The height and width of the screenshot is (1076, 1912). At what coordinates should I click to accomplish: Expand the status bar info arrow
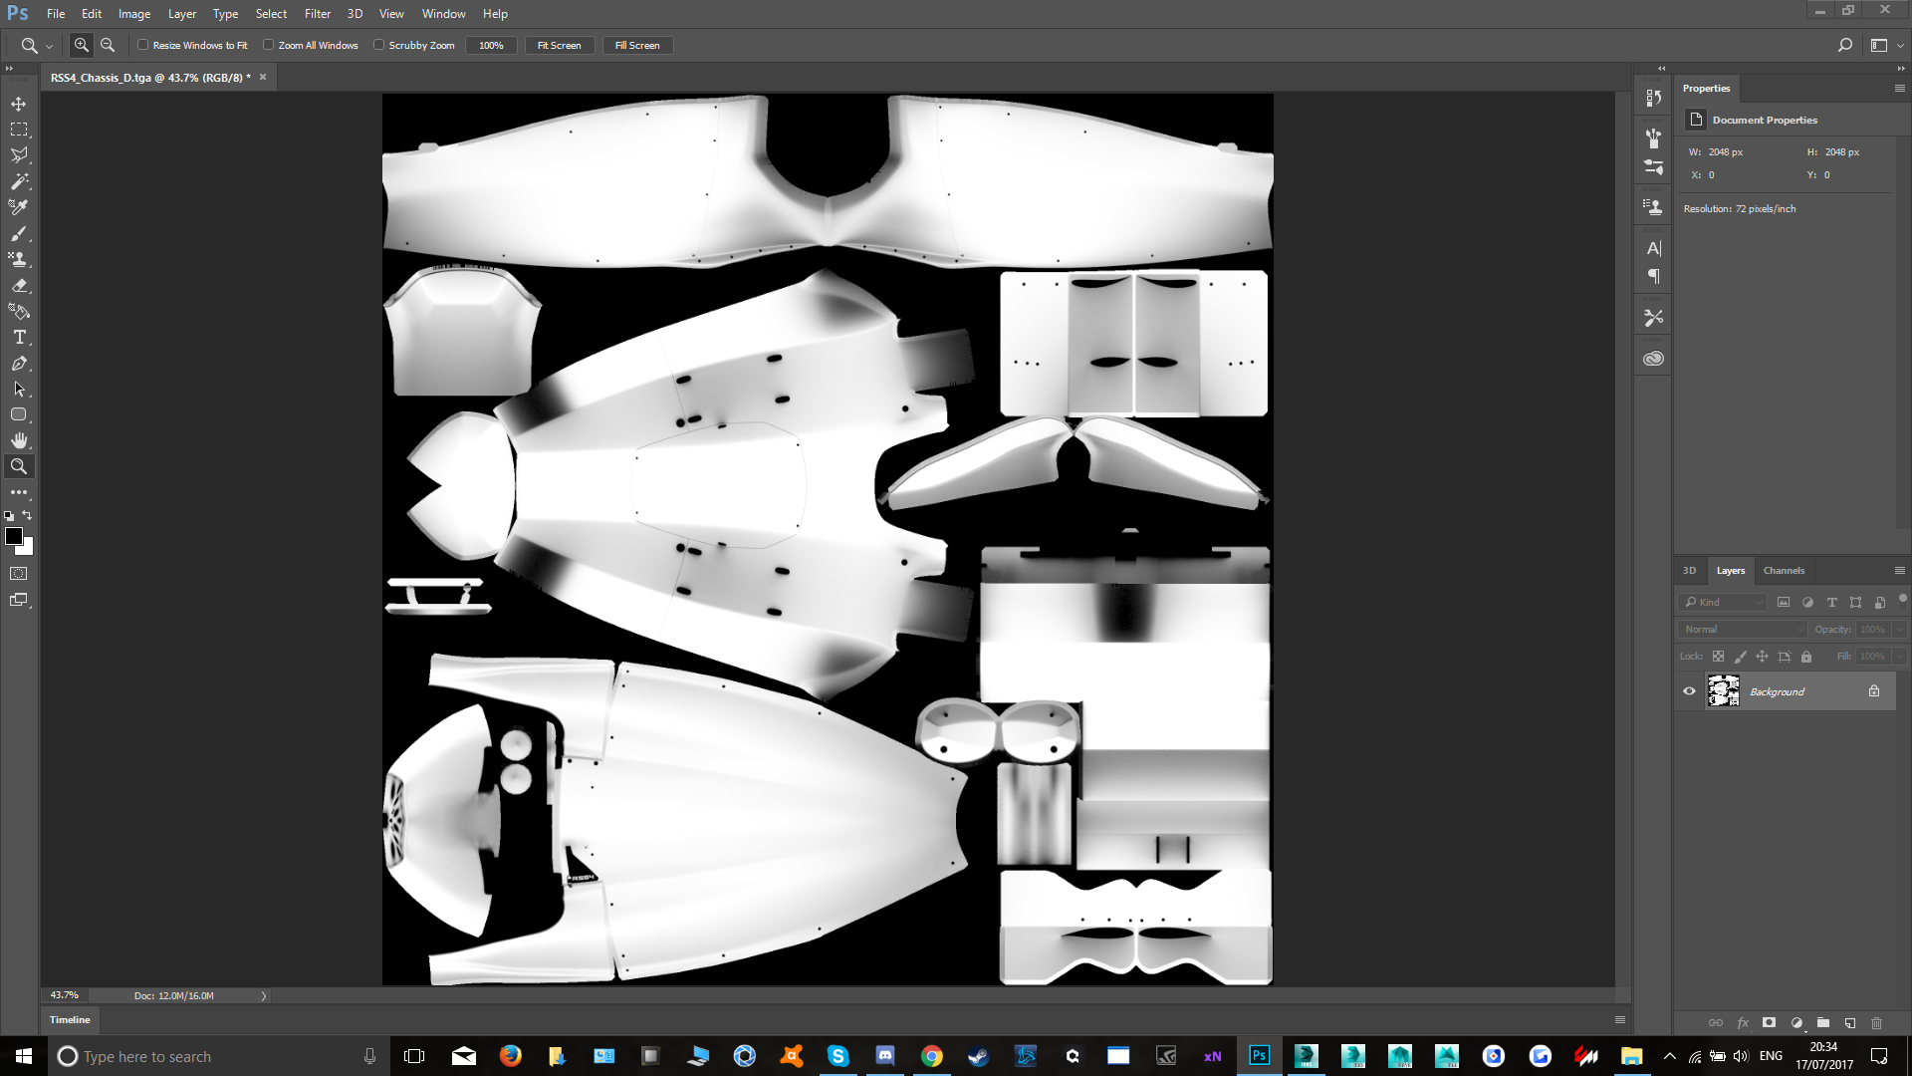pos(264,995)
